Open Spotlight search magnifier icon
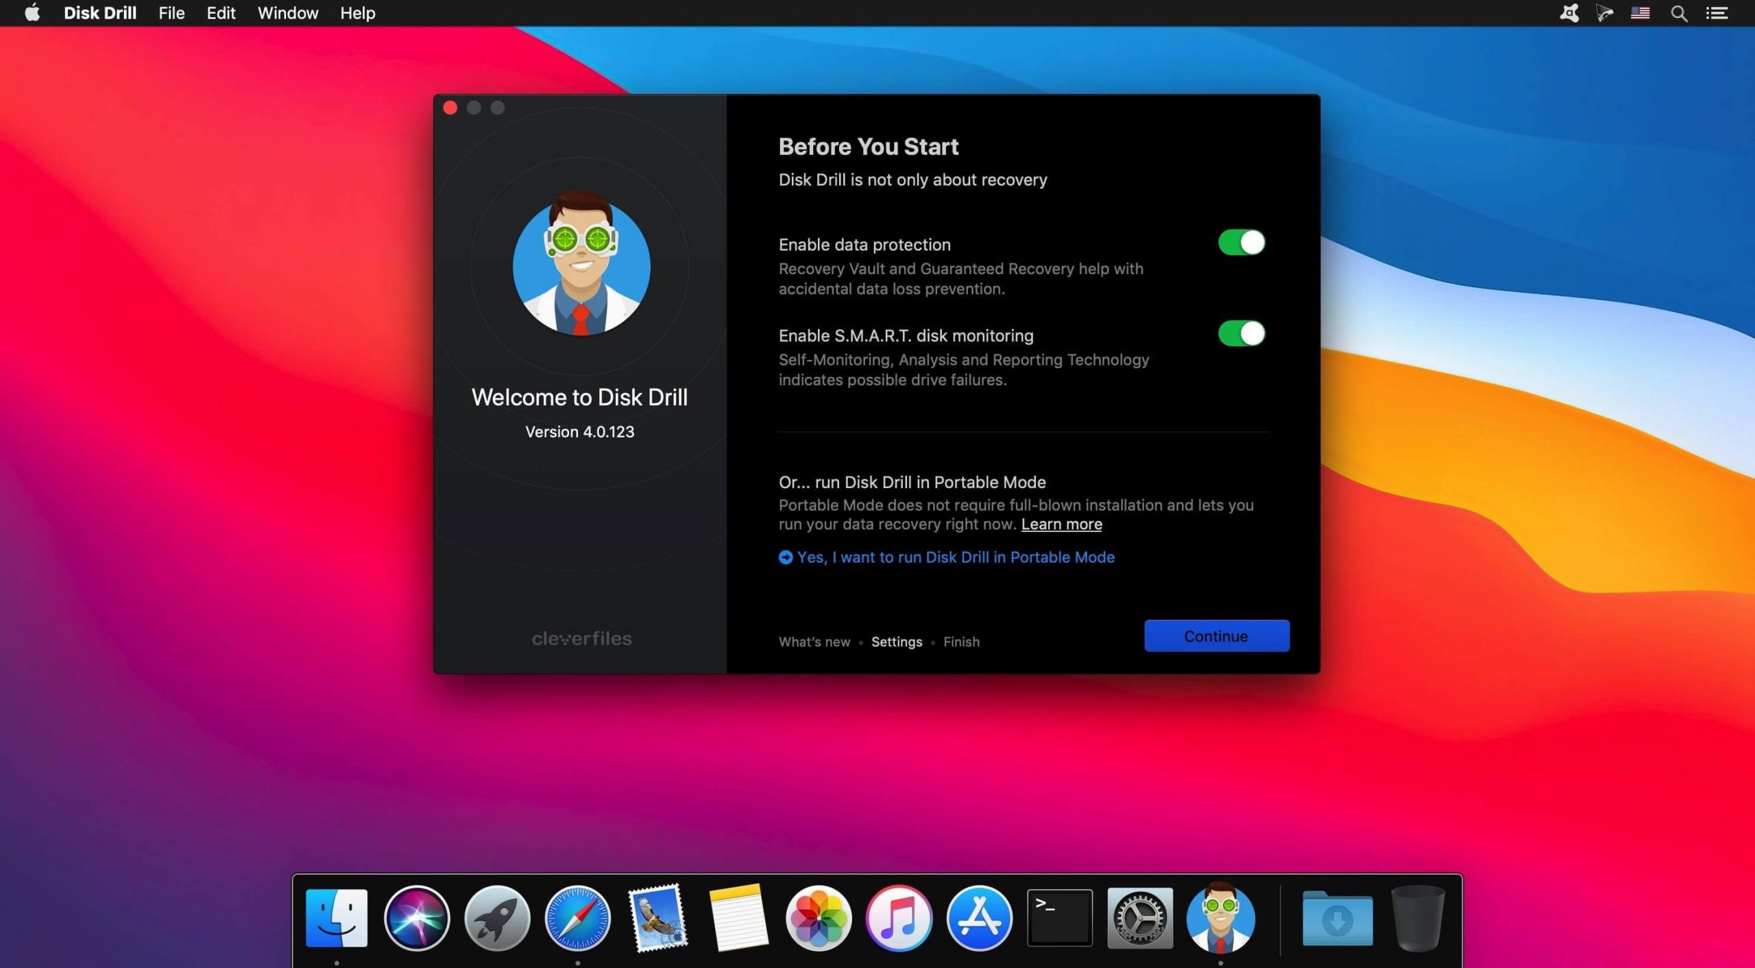 tap(1679, 13)
